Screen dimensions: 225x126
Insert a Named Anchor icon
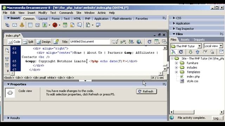tap(22, 25)
